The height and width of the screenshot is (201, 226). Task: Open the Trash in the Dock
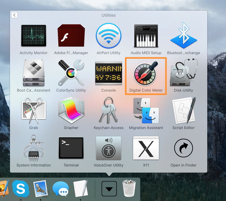point(129,188)
